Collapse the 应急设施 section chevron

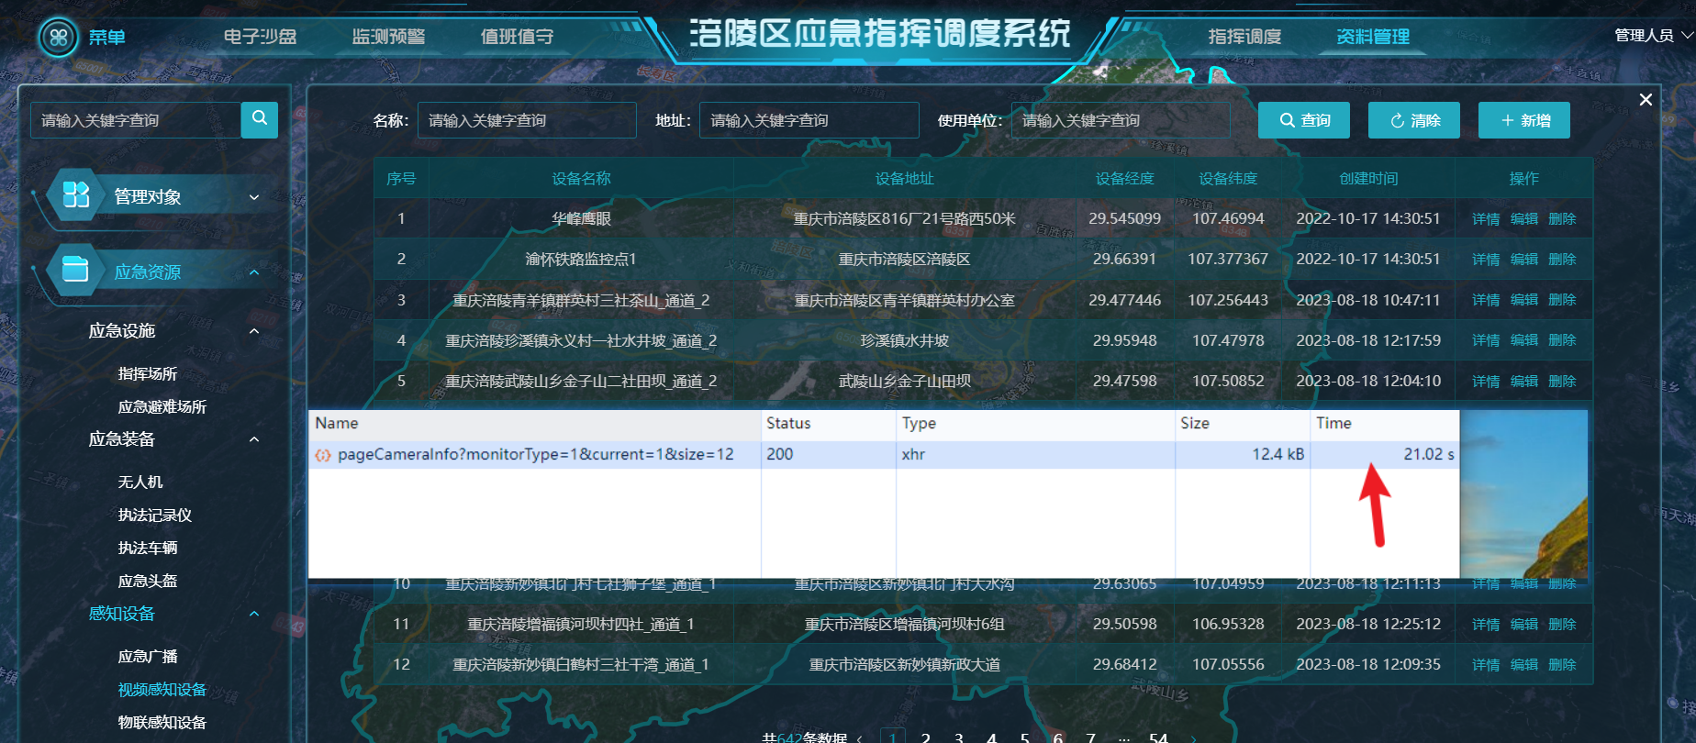pyautogui.click(x=254, y=331)
